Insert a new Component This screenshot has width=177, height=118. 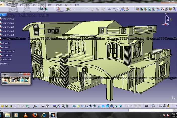(137, 9)
